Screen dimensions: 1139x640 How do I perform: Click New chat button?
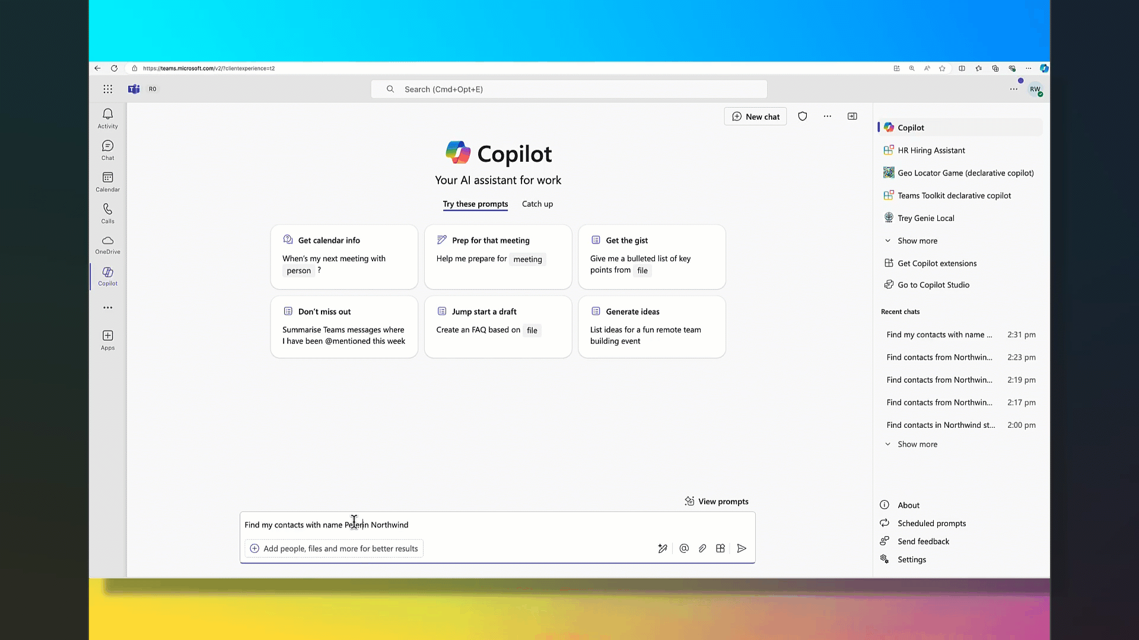tap(756, 116)
